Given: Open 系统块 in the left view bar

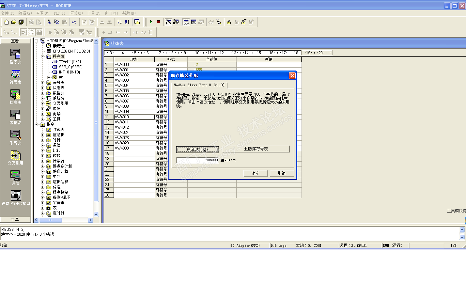Looking at the screenshot, I should (x=15, y=137).
